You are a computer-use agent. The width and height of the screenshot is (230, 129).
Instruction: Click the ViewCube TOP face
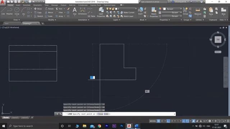tap(218, 39)
